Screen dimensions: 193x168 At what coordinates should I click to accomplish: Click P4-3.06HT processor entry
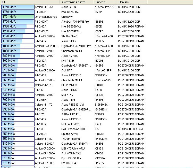41,100
